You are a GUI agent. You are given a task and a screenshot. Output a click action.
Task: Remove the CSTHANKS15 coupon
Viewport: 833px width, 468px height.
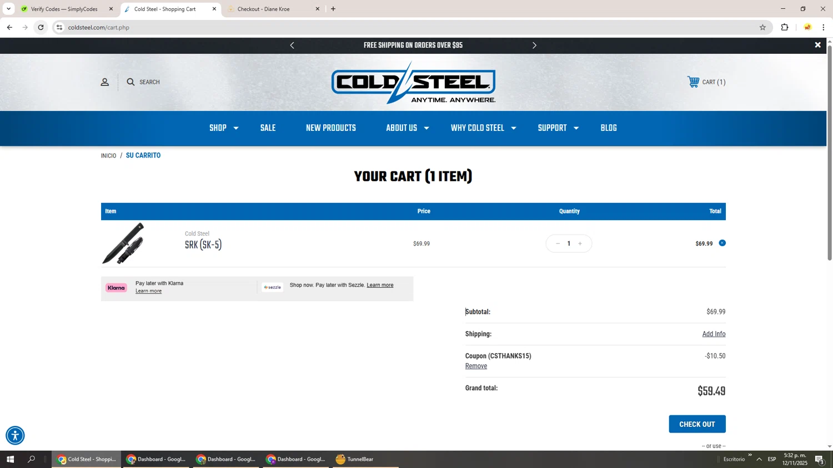476,366
